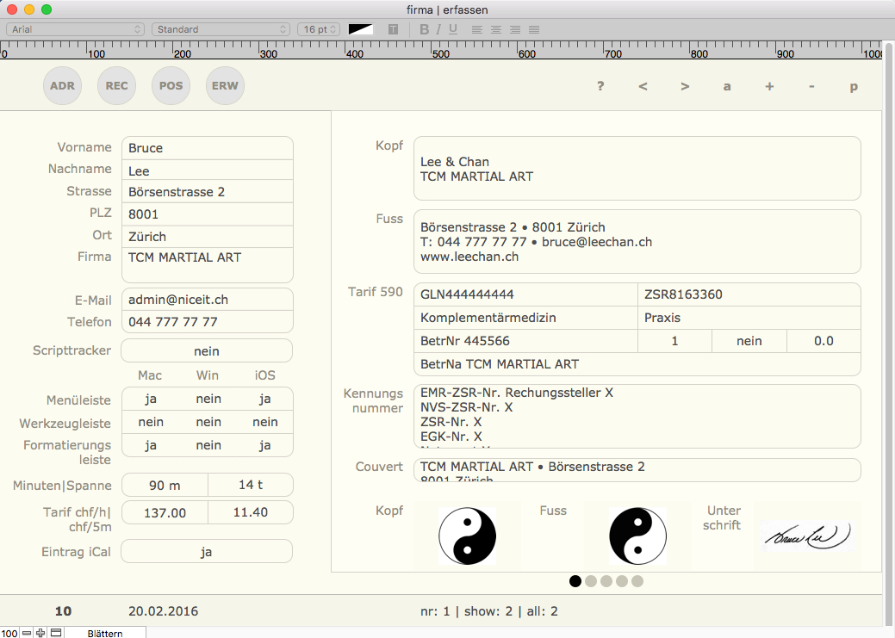The image size is (895, 638).
Task: Toggle bold text formatting
Action: click(424, 29)
